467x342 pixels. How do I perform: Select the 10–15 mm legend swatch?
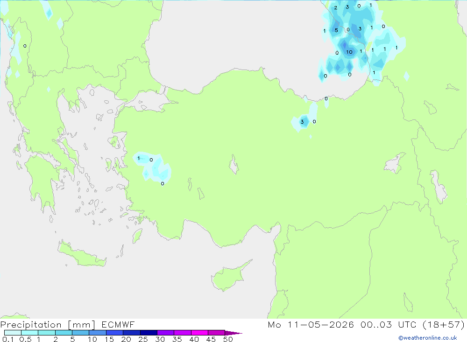(98, 333)
